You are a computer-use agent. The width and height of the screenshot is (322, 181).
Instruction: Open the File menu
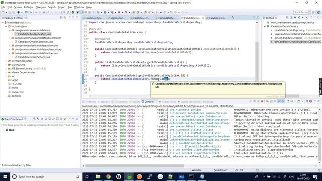[x=3, y=7]
